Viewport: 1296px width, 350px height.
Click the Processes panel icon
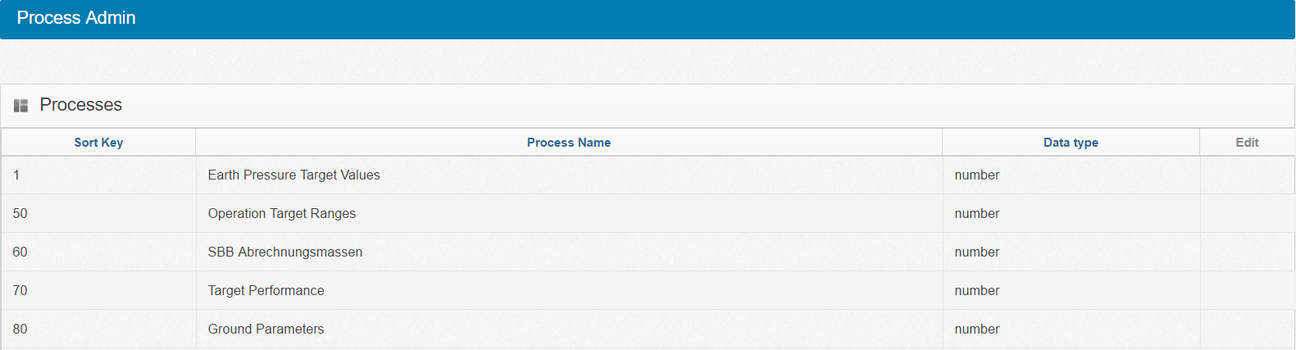coord(21,106)
